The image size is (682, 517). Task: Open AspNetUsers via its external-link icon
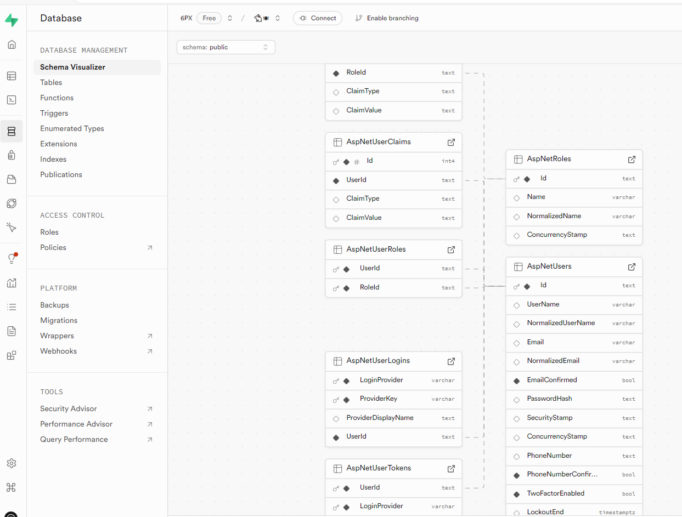click(632, 266)
